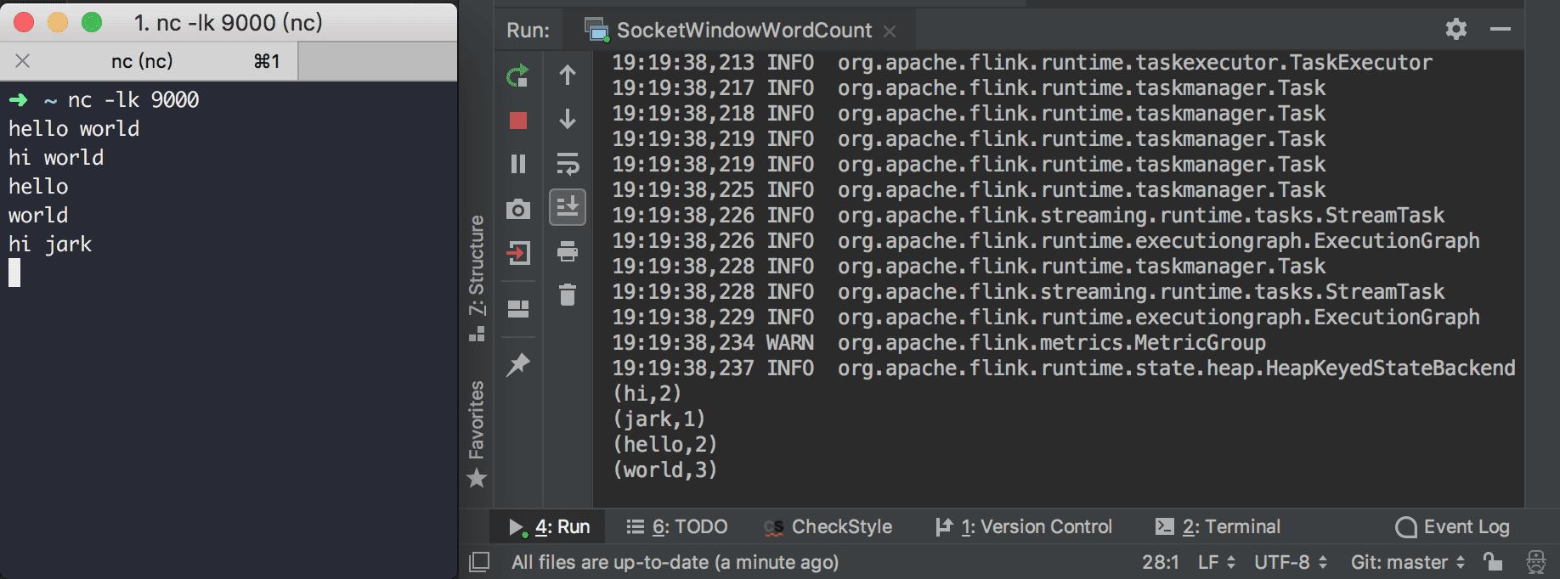Clear all console output with trash icon
The height and width of the screenshot is (579, 1560).
tap(568, 295)
